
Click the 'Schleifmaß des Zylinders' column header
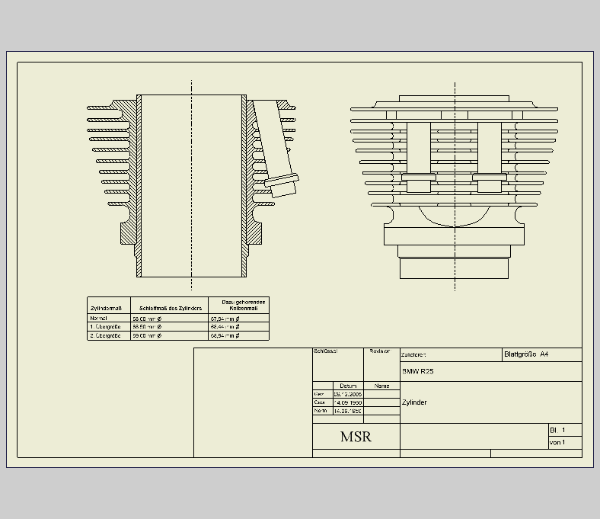tap(171, 309)
